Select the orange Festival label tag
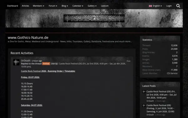The height and width of the screenshot is (118, 188). pos(46,64)
